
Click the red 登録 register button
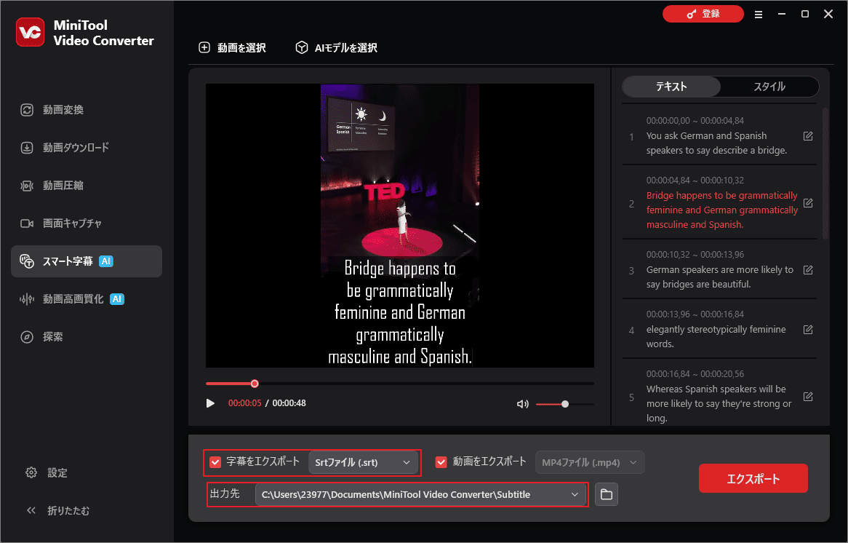tap(703, 14)
